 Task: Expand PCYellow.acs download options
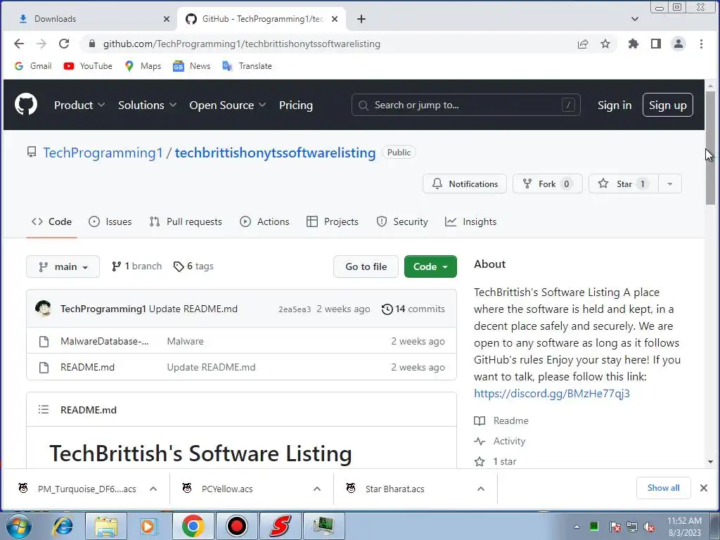317,489
